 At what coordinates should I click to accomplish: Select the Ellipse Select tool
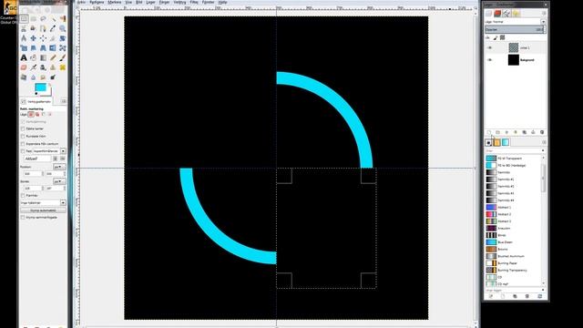tap(34, 18)
